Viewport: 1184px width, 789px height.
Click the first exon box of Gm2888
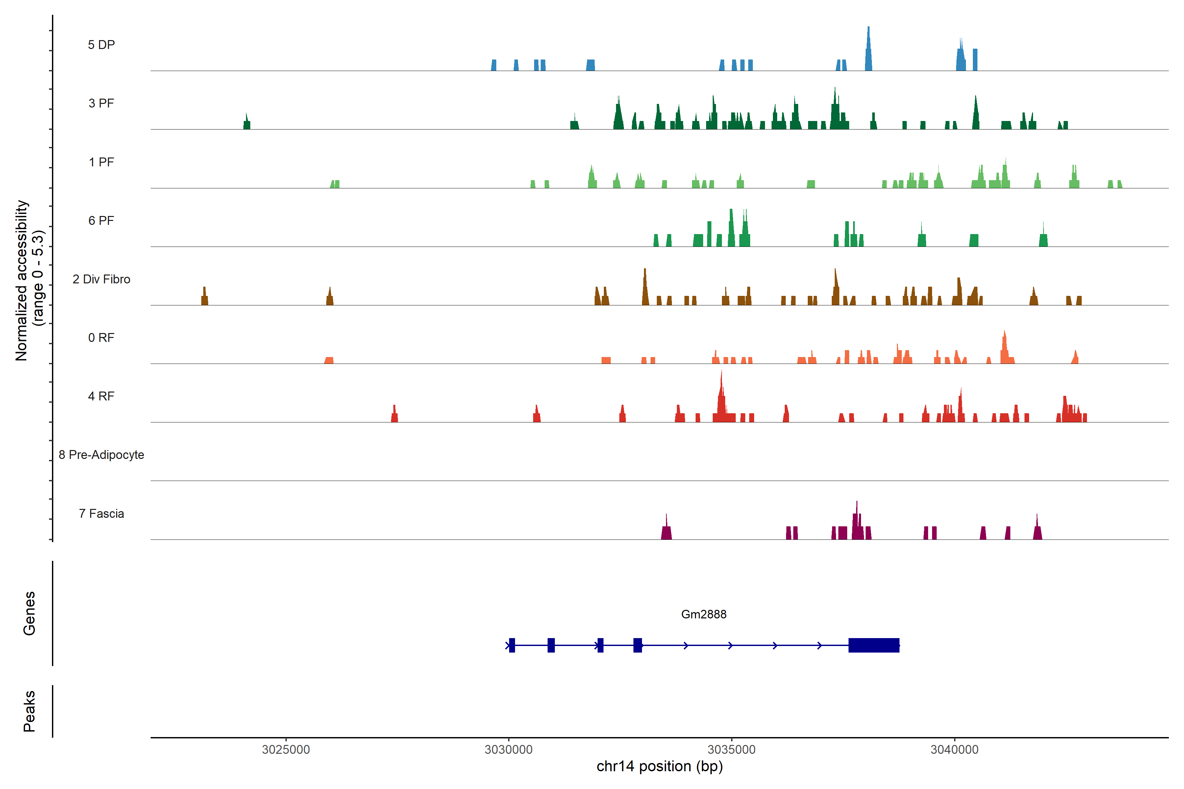[x=511, y=645]
